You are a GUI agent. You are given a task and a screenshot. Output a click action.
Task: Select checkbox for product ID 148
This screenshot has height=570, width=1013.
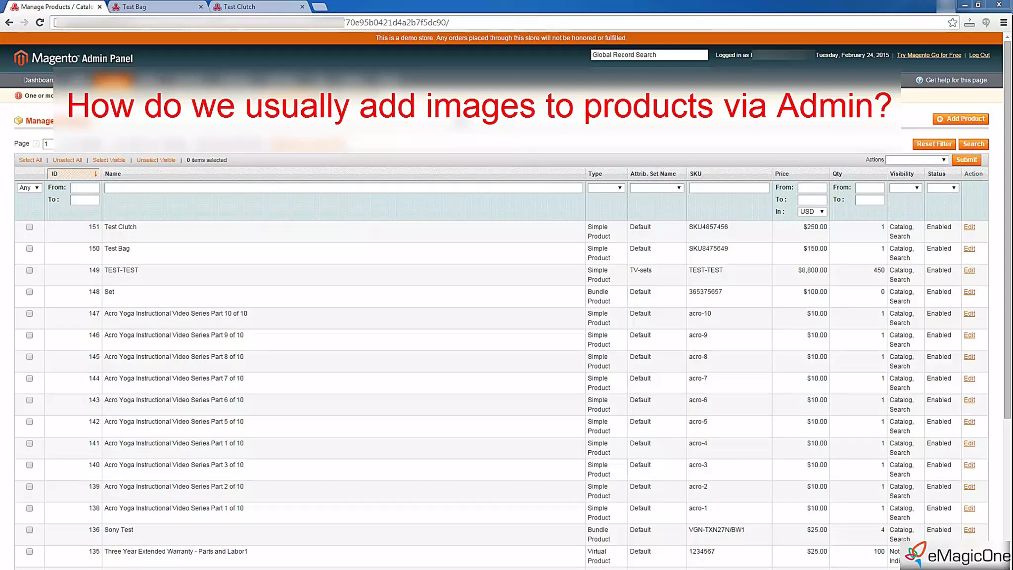[30, 292]
